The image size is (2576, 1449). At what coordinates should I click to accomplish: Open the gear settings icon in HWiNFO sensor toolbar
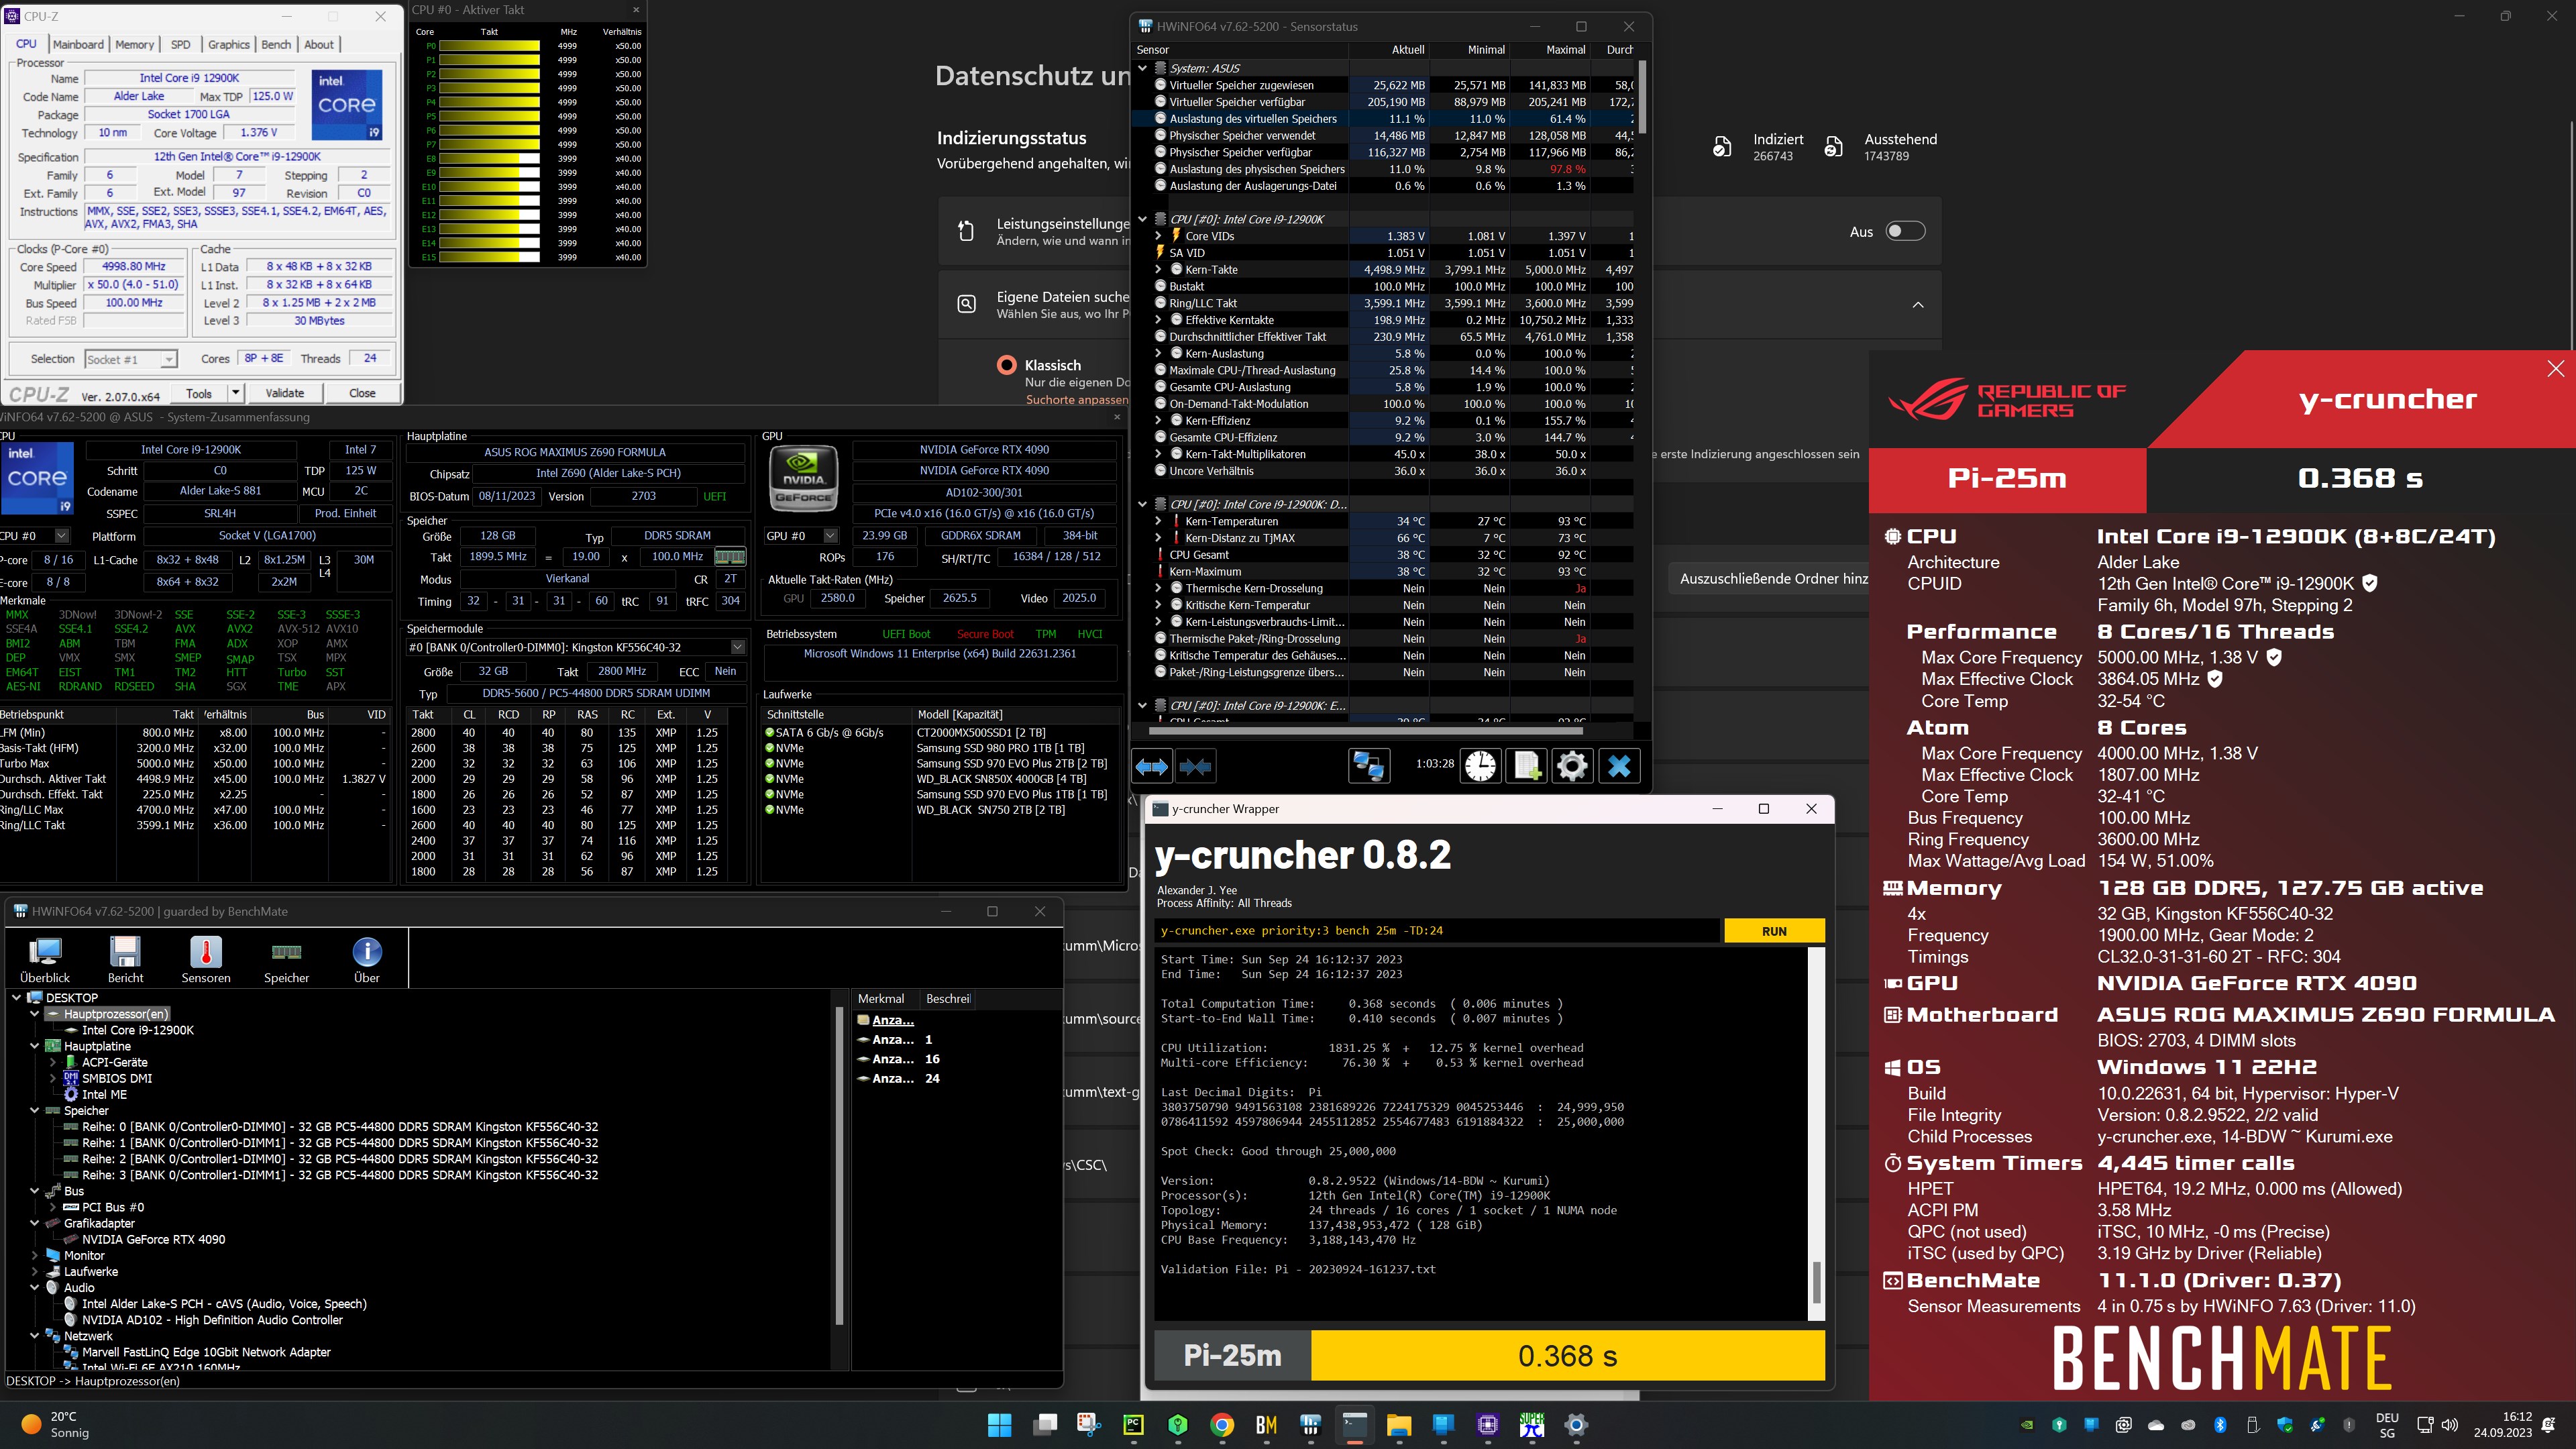[1572, 766]
